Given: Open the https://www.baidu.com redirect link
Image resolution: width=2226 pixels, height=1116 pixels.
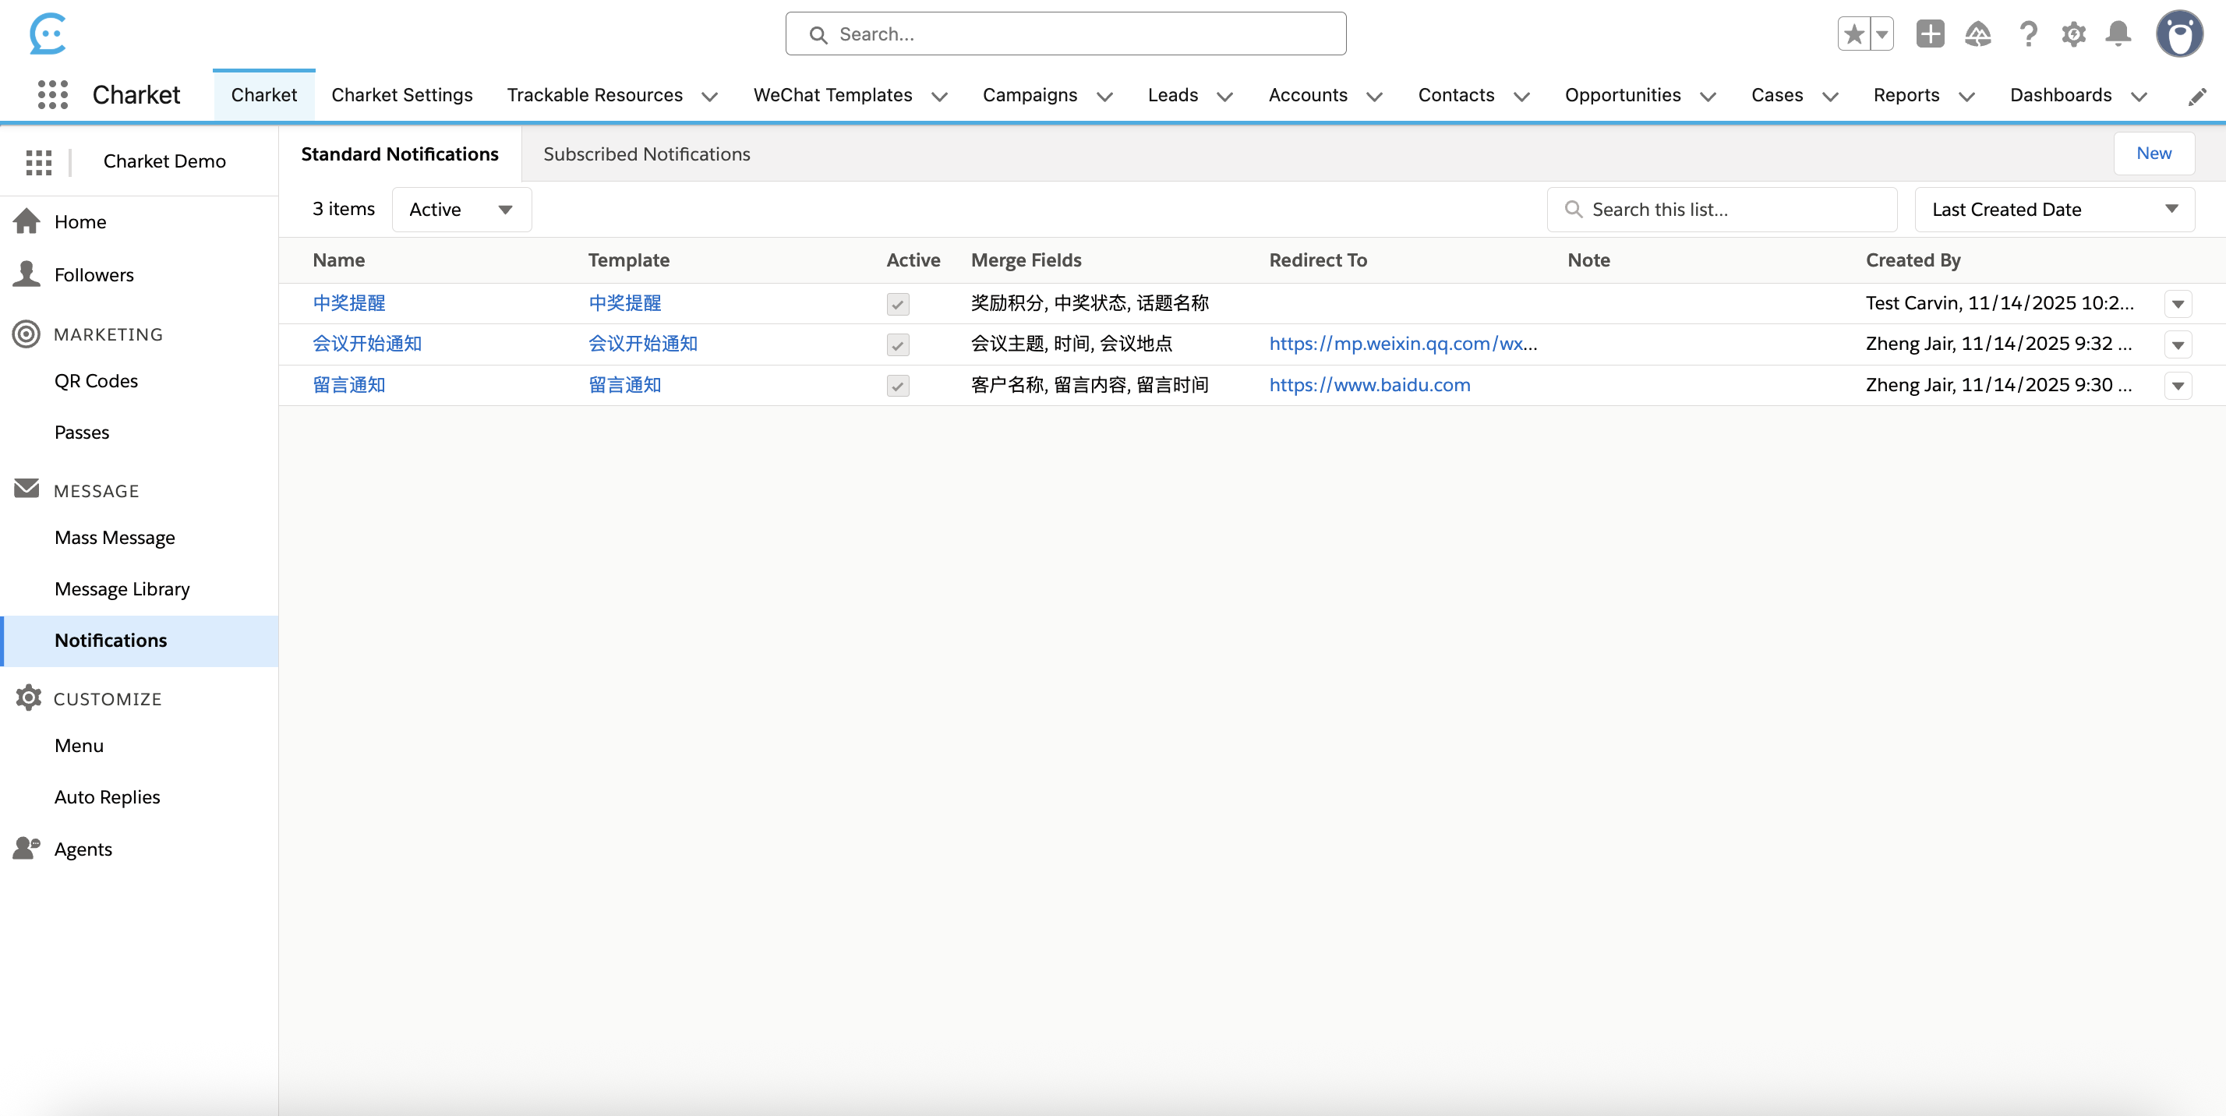Looking at the screenshot, I should click(1369, 385).
